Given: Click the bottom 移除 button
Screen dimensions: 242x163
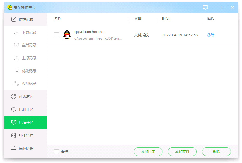Looking at the screenshot, I should pyautogui.click(x=216, y=152).
